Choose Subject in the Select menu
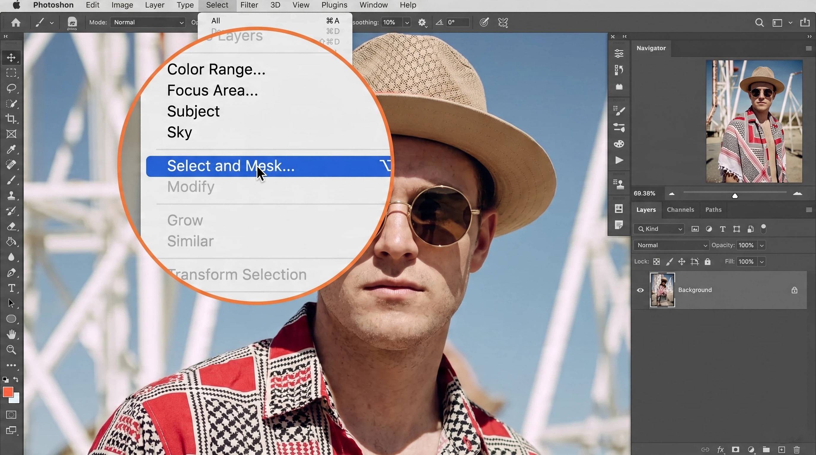This screenshot has width=816, height=455. point(193,111)
